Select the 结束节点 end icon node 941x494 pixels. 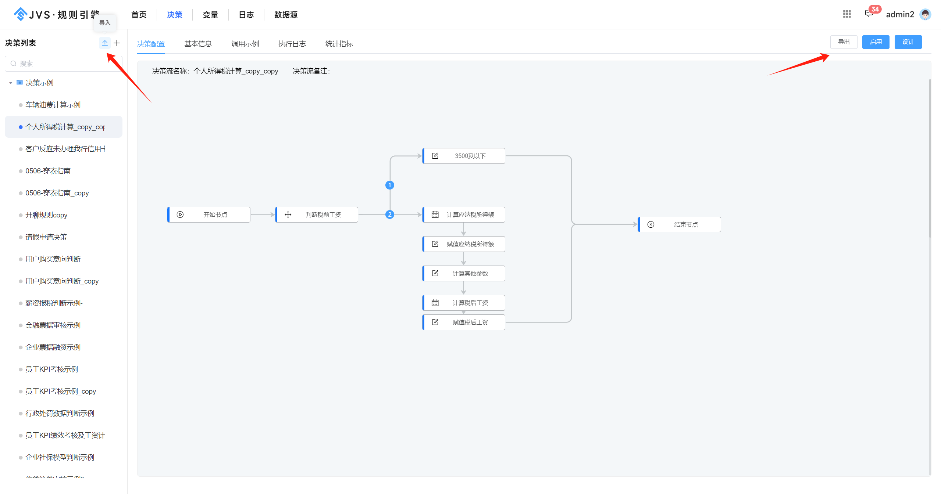(x=651, y=224)
